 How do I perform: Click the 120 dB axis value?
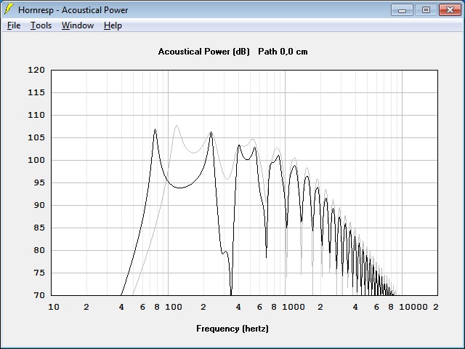point(36,70)
